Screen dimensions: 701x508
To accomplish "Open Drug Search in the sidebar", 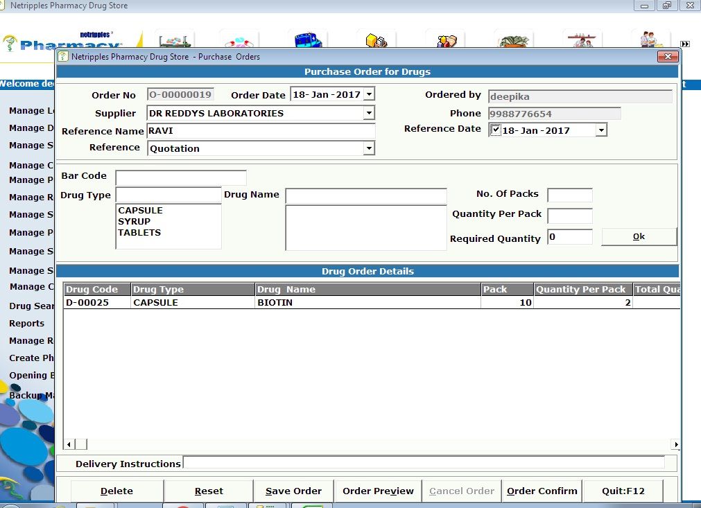I will 31,306.
